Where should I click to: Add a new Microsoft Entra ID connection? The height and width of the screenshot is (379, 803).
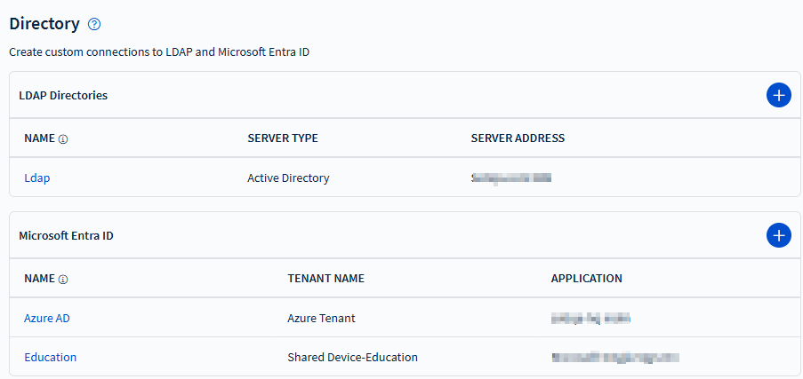tap(778, 235)
